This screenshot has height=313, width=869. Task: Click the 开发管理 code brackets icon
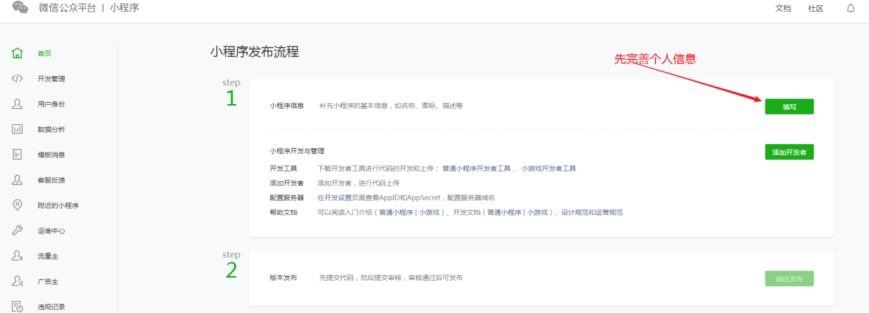coord(17,78)
